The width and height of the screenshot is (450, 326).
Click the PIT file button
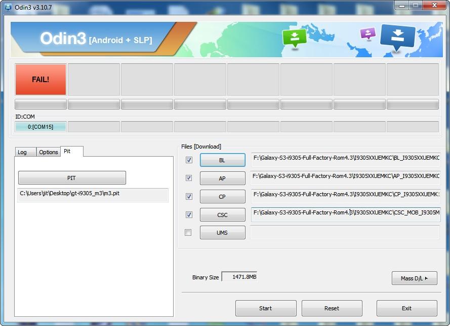click(72, 178)
